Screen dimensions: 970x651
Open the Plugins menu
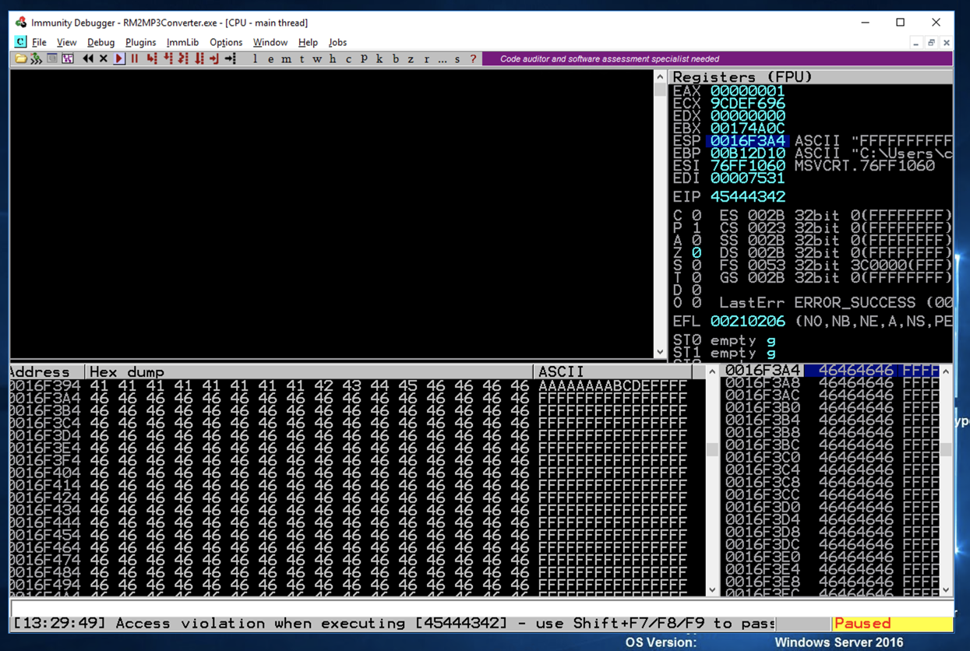[x=140, y=42]
